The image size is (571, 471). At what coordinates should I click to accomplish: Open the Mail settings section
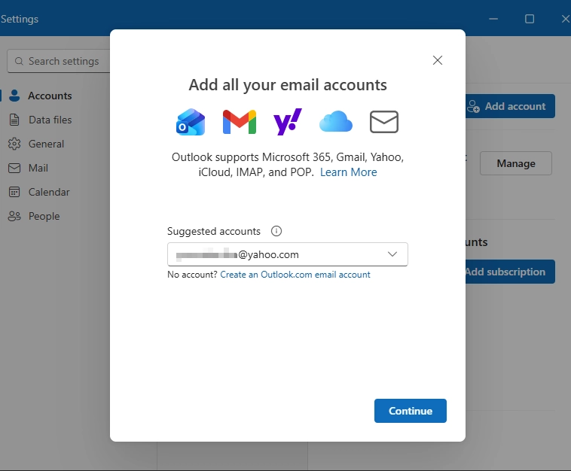coord(38,168)
